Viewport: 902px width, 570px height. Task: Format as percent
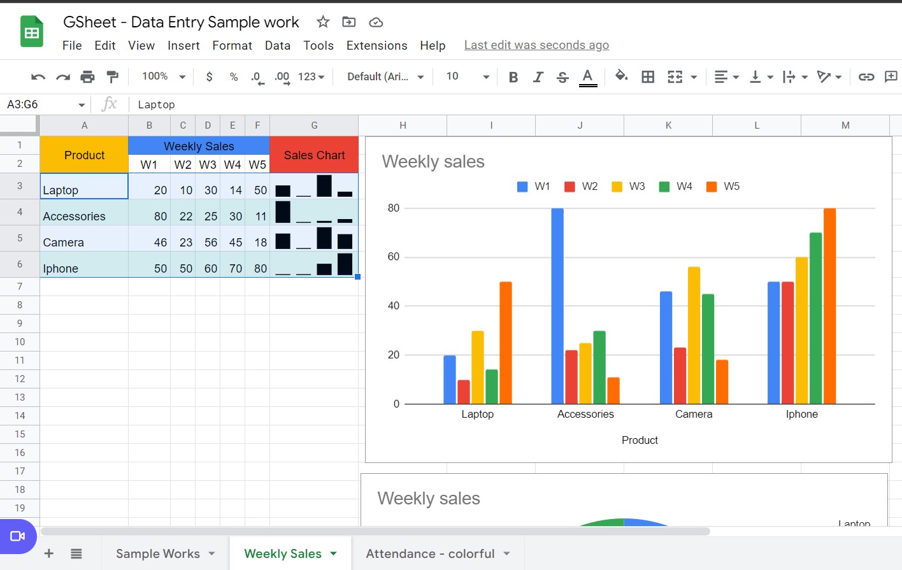click(x=234, y=77)
